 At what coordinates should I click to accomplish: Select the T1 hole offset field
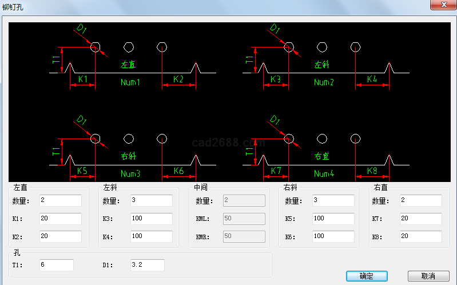[56, 265]
